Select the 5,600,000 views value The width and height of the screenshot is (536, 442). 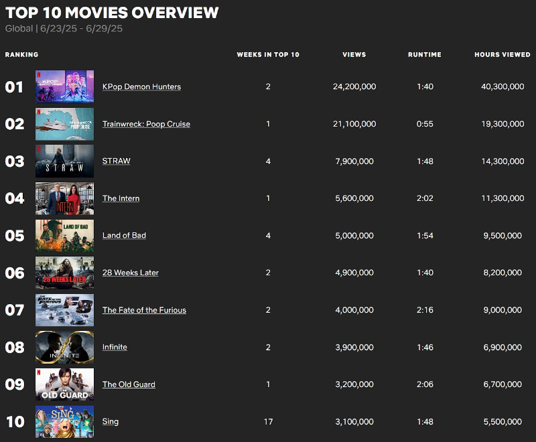click(354, 198)
